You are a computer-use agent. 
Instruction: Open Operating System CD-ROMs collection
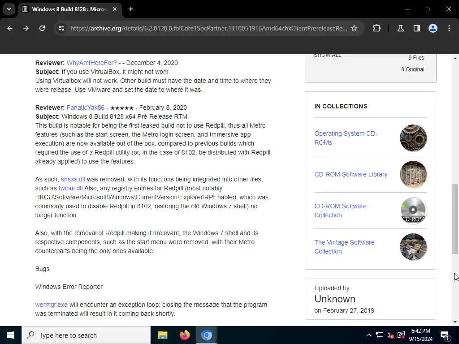[x=346, y=138]
